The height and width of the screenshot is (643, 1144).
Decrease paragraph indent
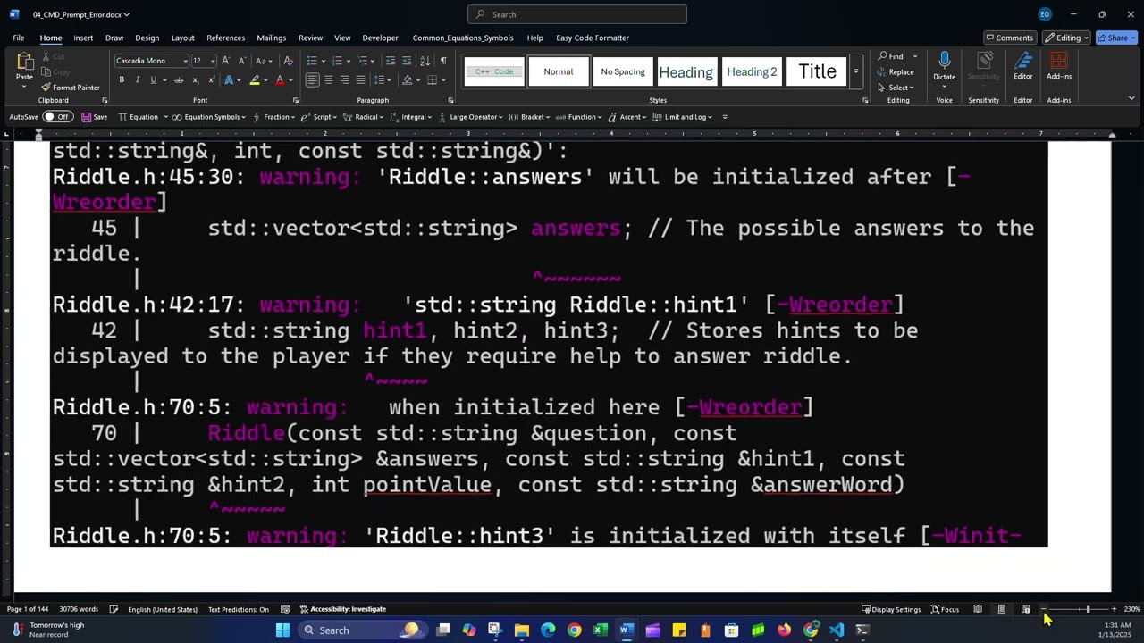(x=391, y=61)
